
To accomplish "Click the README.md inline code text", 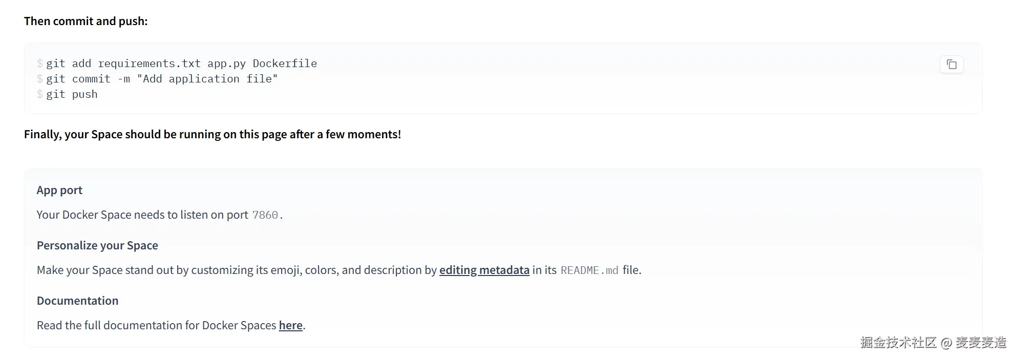I will click(x=589, y=270).
